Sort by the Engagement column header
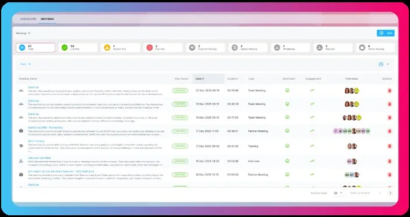This screenshot has width=410, height=217. click(313, 79)
